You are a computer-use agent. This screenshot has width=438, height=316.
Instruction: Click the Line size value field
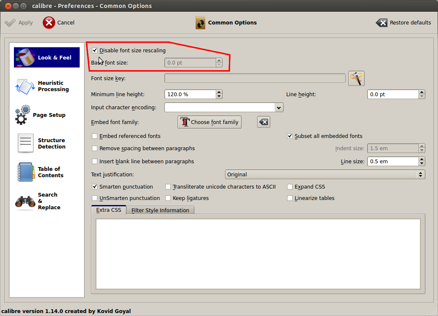tap(393, 162)
